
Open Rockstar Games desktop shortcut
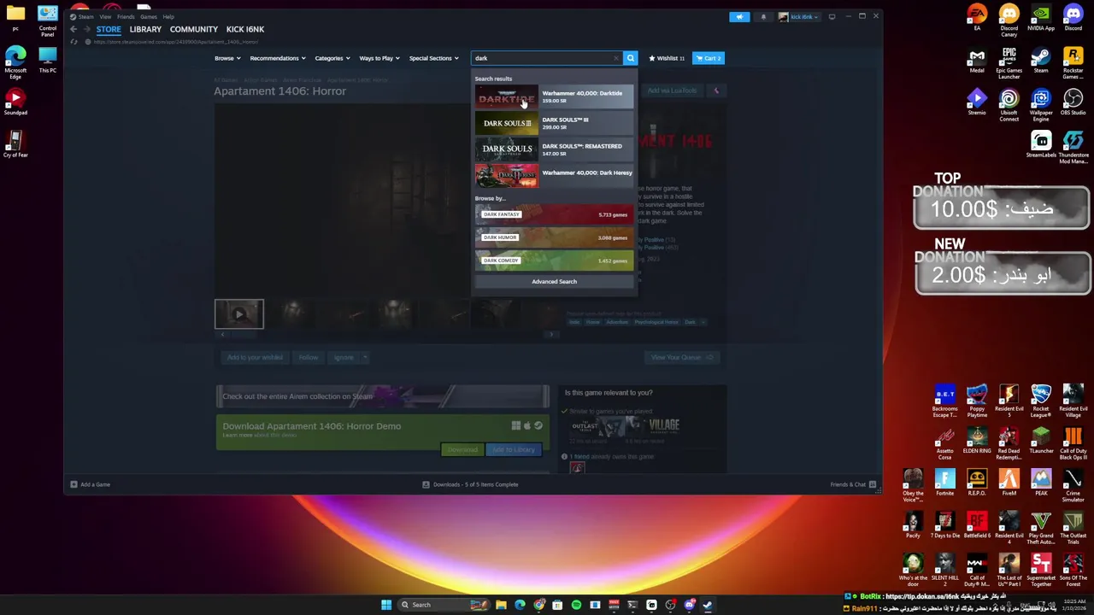[x=1073, y=63]
